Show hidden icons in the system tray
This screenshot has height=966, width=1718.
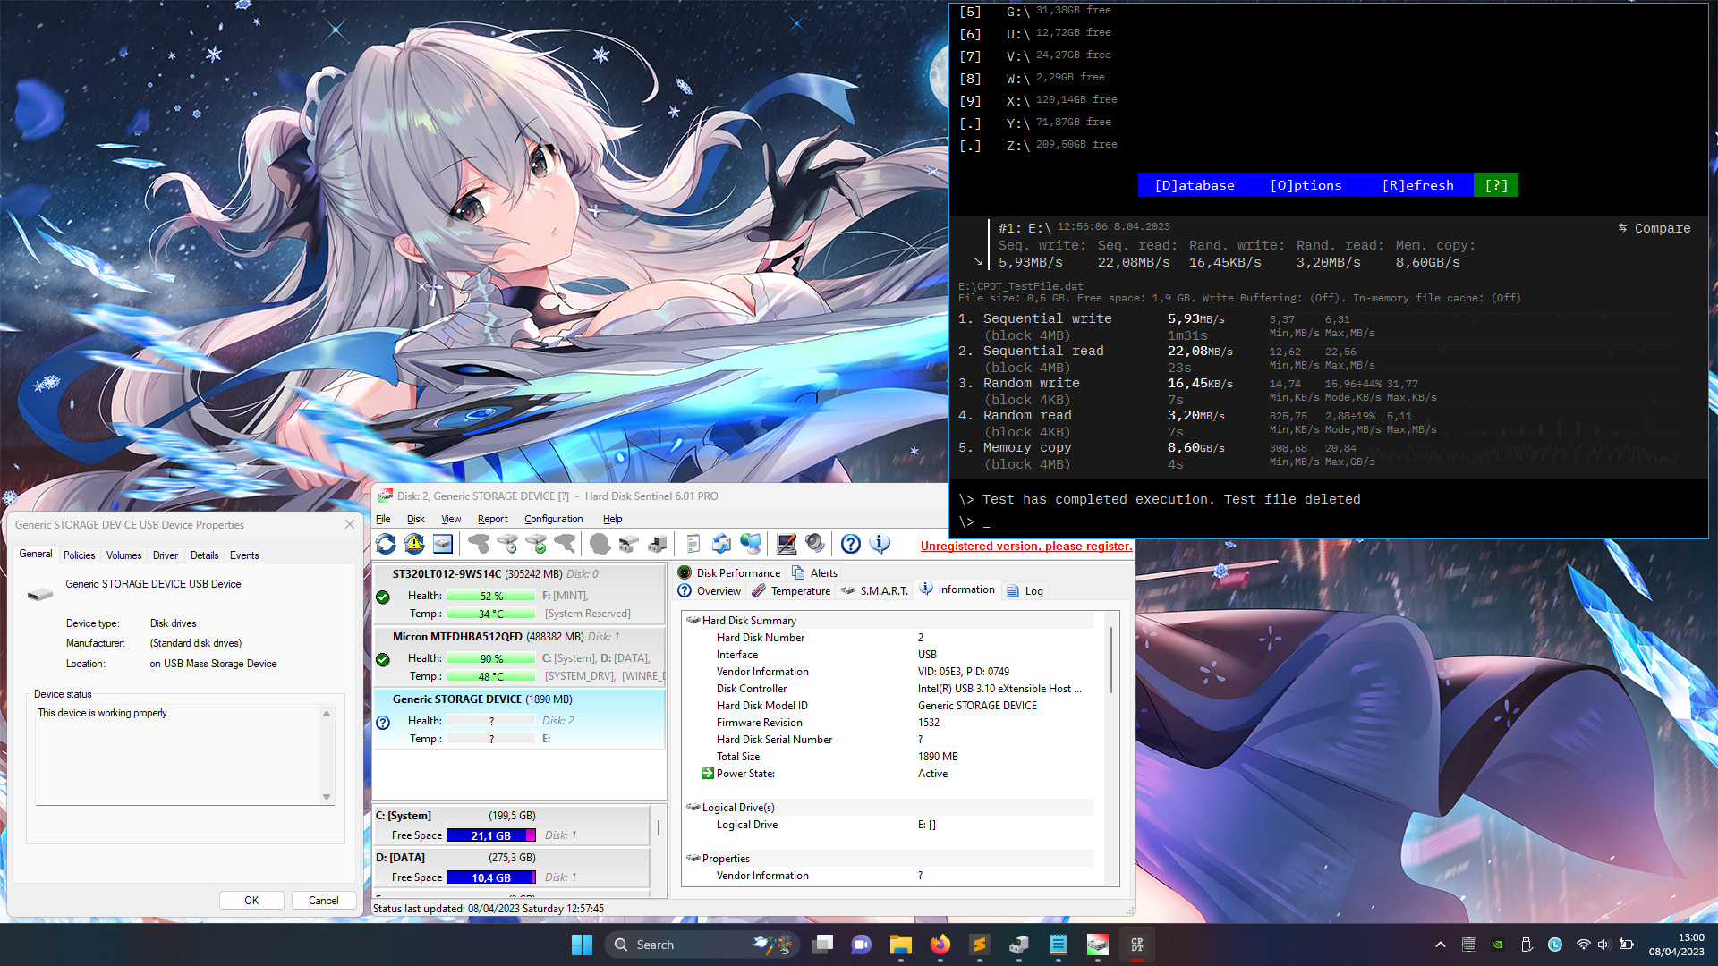(x=1440, y=945)
